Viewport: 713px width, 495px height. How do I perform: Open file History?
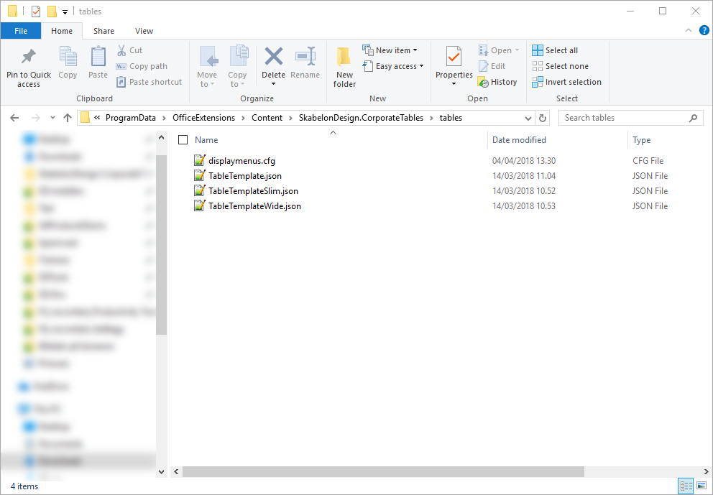point(497,82)
